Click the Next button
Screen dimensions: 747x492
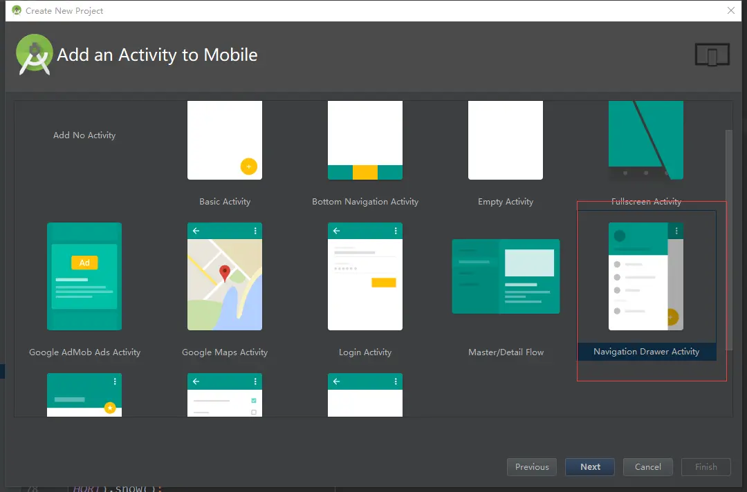pos(589,466)
